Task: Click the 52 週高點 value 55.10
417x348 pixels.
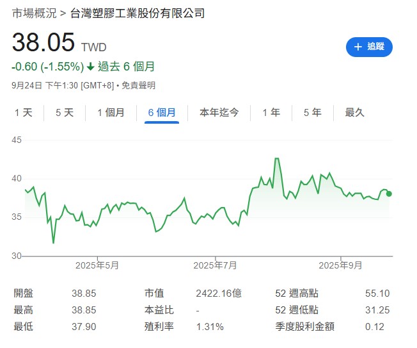Action: [377, 294]
